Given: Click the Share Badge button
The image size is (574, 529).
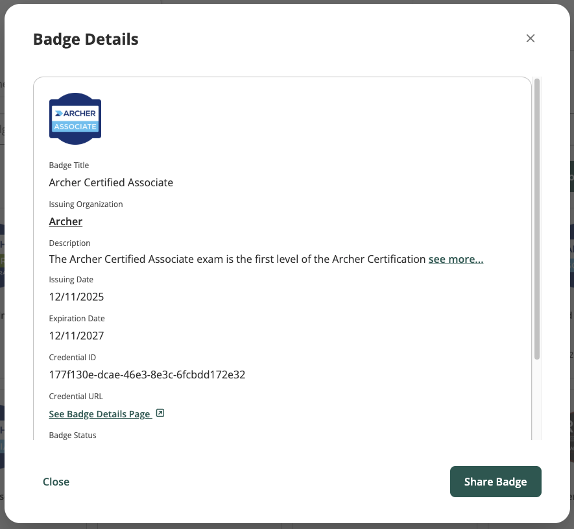Looking at the screenshot, I should tap(496, 482).
